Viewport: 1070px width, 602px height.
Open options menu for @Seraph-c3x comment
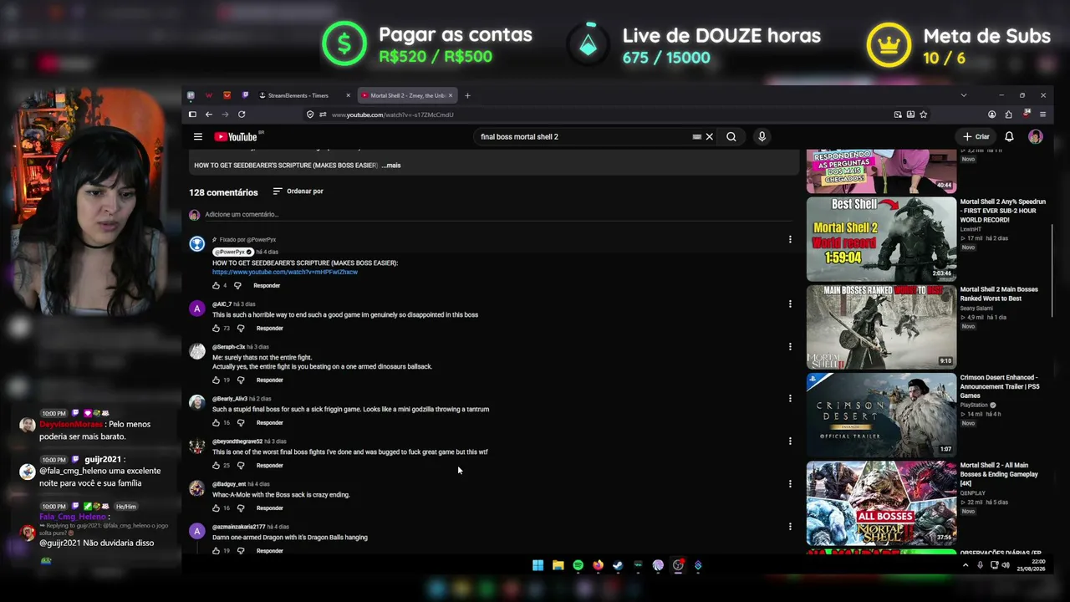[x=790, y=347]
